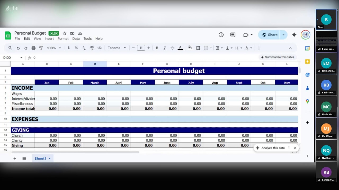The height and width of the screenshot is (190, 339).
Task: Open the borders tool
Action: pos(198,48)
